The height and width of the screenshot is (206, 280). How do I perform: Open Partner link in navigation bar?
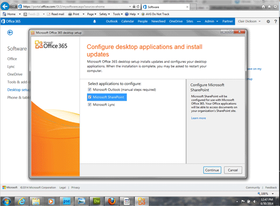[x=227, y=22]
